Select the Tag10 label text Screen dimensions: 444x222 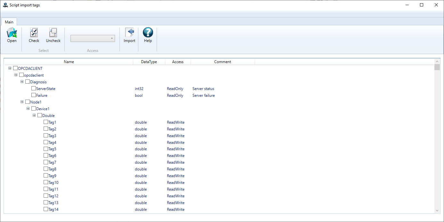[53, 183]
